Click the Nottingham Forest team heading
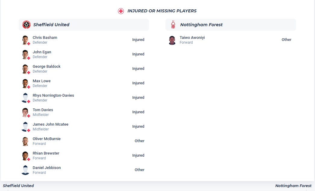The width and height of the screenshot is (315, 191). pyautogui.click(x=201, y=25)
